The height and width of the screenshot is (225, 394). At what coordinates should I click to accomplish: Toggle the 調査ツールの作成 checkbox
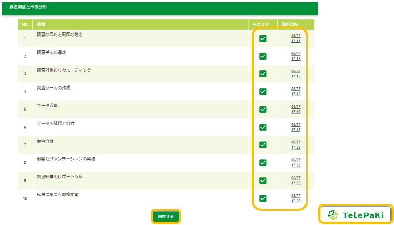pyautogui.click(x=263, y=92)
